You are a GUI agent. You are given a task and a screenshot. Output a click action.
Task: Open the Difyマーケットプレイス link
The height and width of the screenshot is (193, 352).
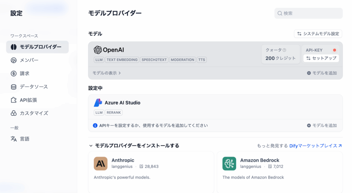[316, 146]
